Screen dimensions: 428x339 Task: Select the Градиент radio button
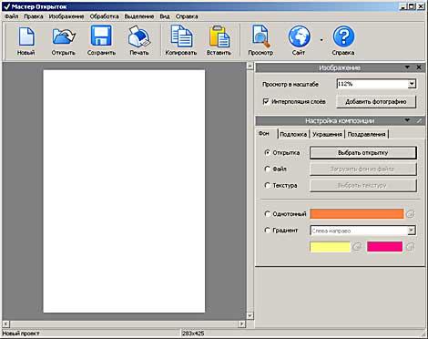pos(267,231)
